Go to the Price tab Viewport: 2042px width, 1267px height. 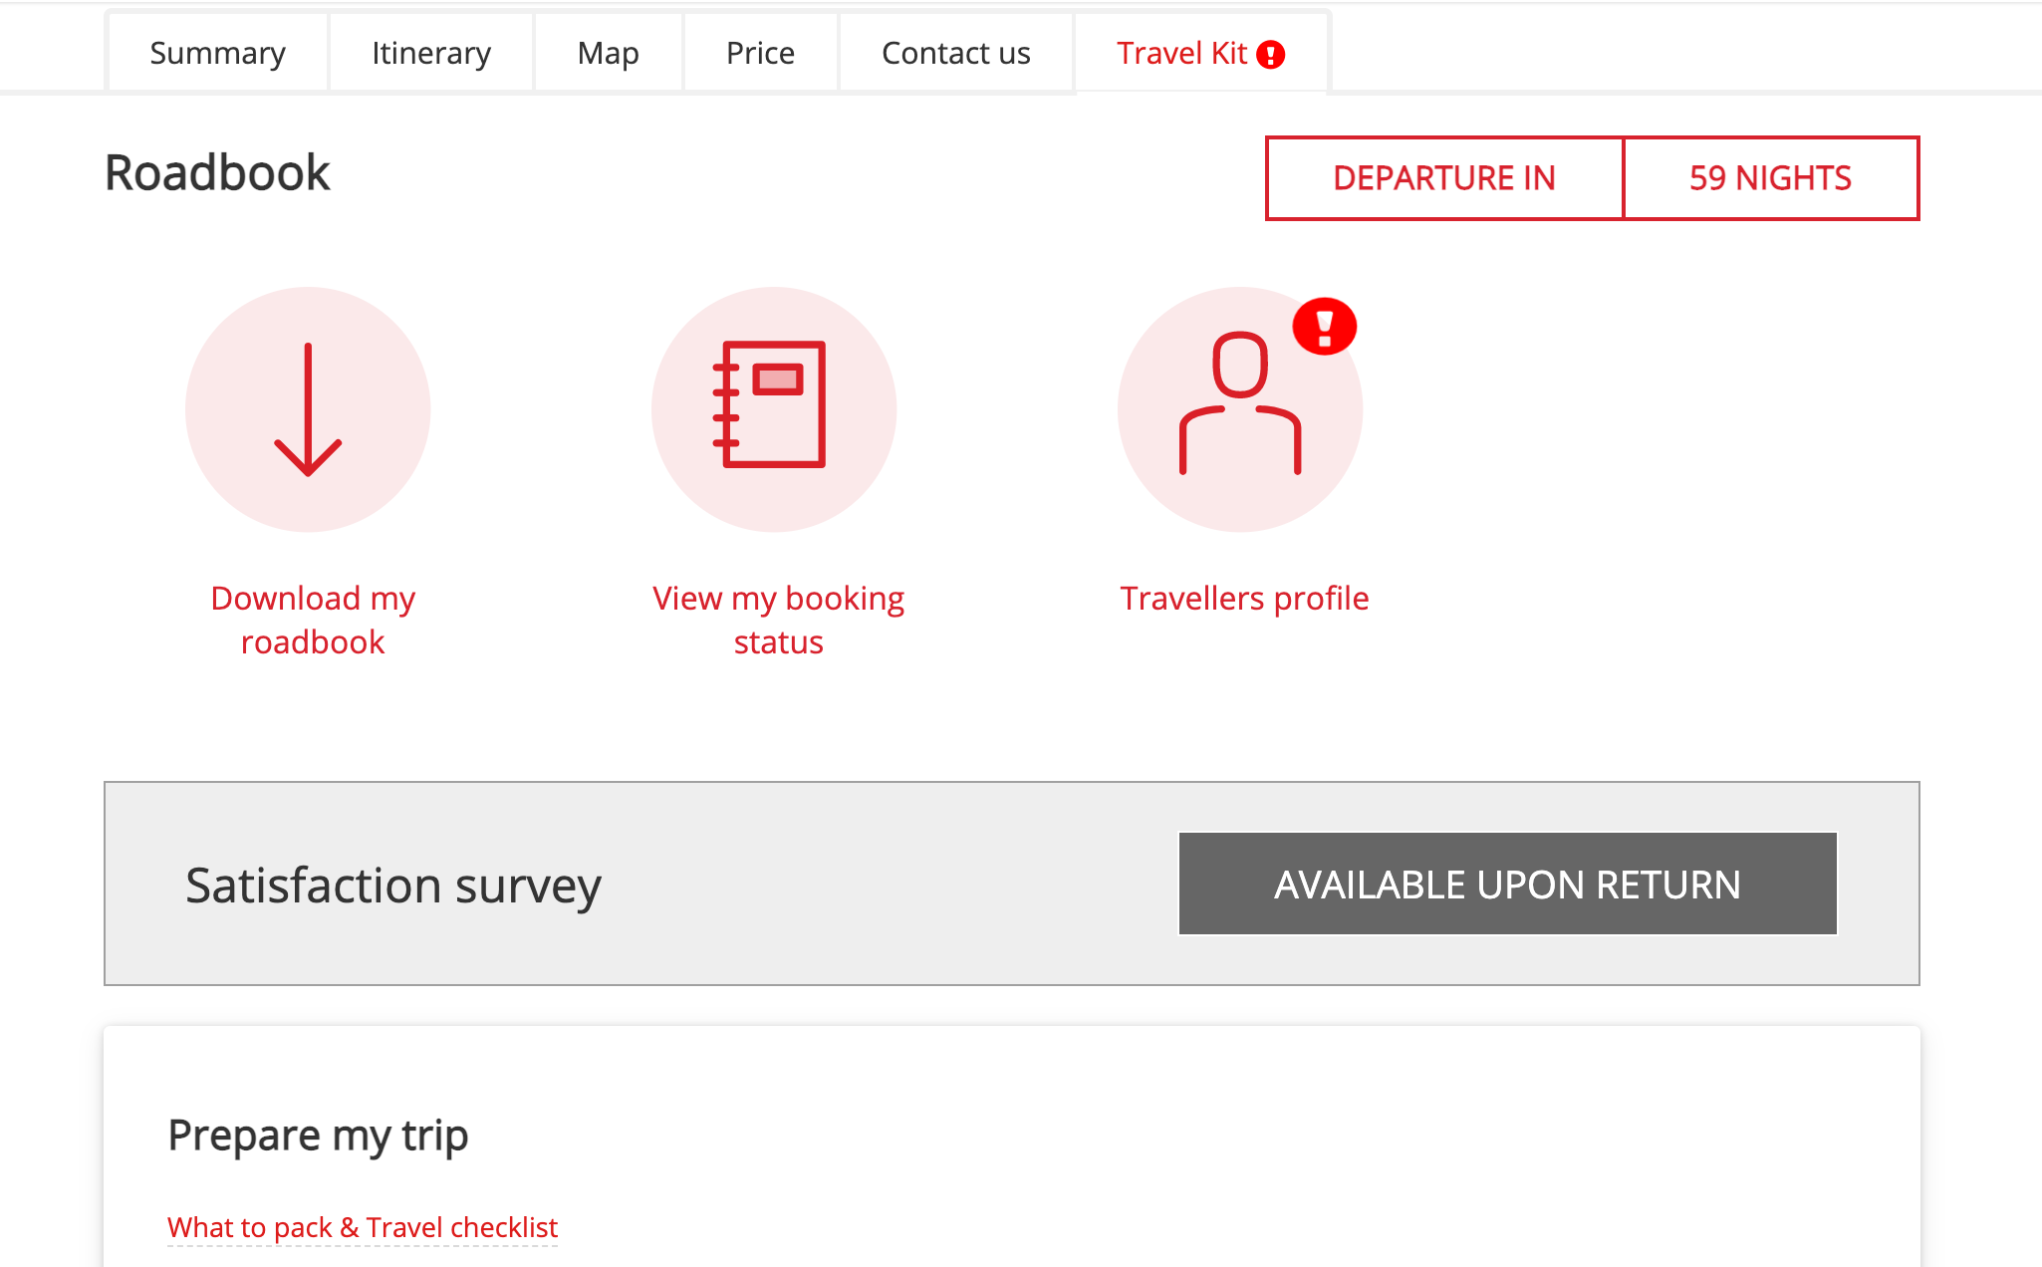point(760,53)
